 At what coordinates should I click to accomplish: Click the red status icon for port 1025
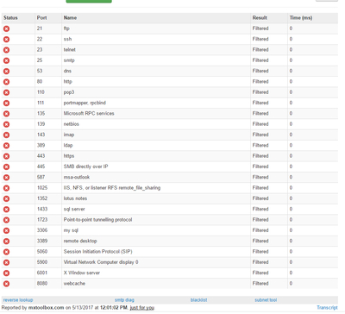point(6,188)
